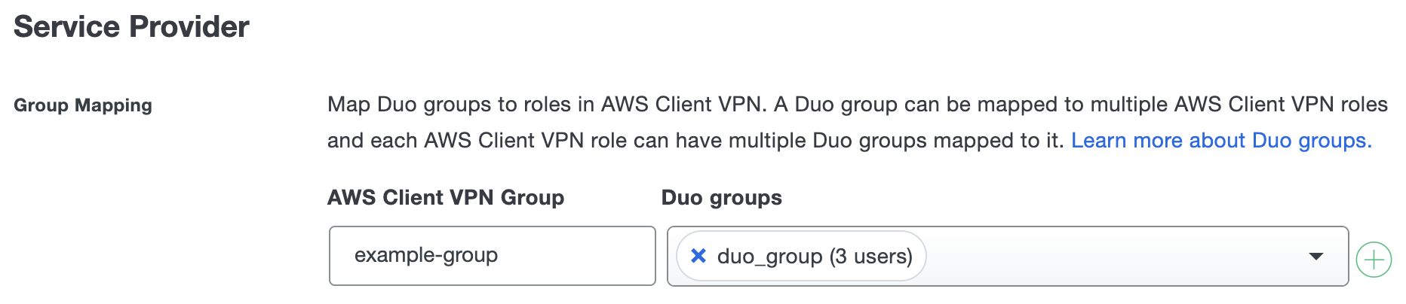Click blank space inside the Duo groups combo box
Viewport: 1406px width, 304px height.
[x=1116, y=257]
